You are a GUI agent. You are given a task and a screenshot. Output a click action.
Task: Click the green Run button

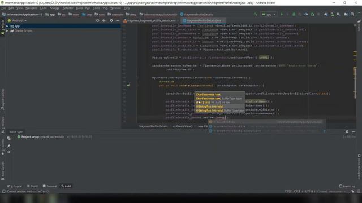click(282, 14)
